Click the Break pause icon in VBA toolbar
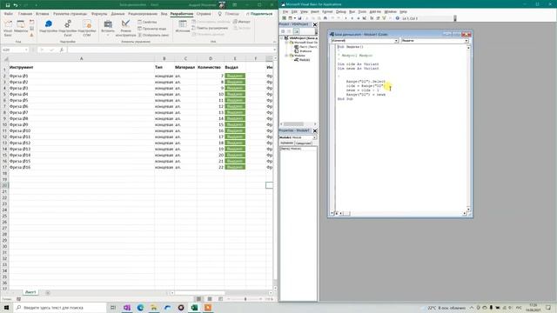557x313 pixels. (352, 18)
